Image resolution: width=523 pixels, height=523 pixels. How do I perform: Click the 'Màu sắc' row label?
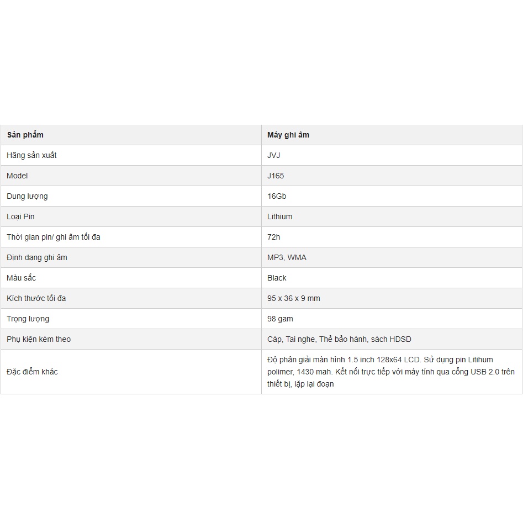pos(21,278)
